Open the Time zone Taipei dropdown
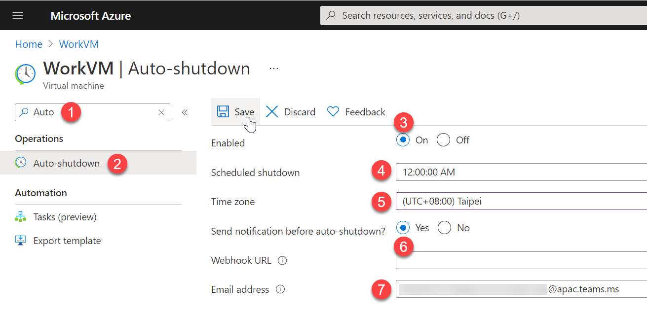This screenshot has width=647, height=313. [x=521, y=201]
